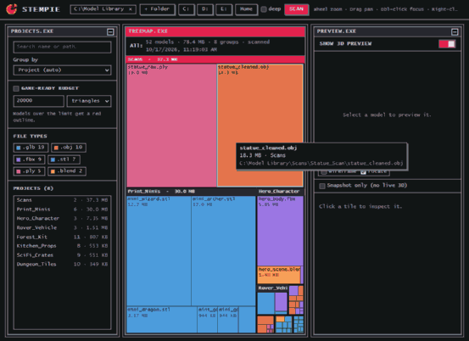The width and height of the screenshot is (469, 341).
Task: Click the + Folder button
Action: (157, 9)
